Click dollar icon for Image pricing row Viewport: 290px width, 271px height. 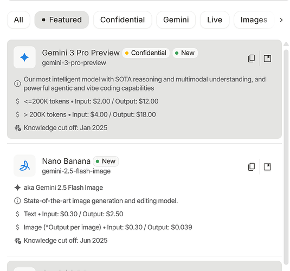(17, 227)
